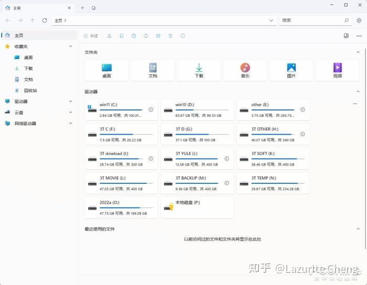Click the forward navigation arrow

pyautogui.click(x=20, y=20)
